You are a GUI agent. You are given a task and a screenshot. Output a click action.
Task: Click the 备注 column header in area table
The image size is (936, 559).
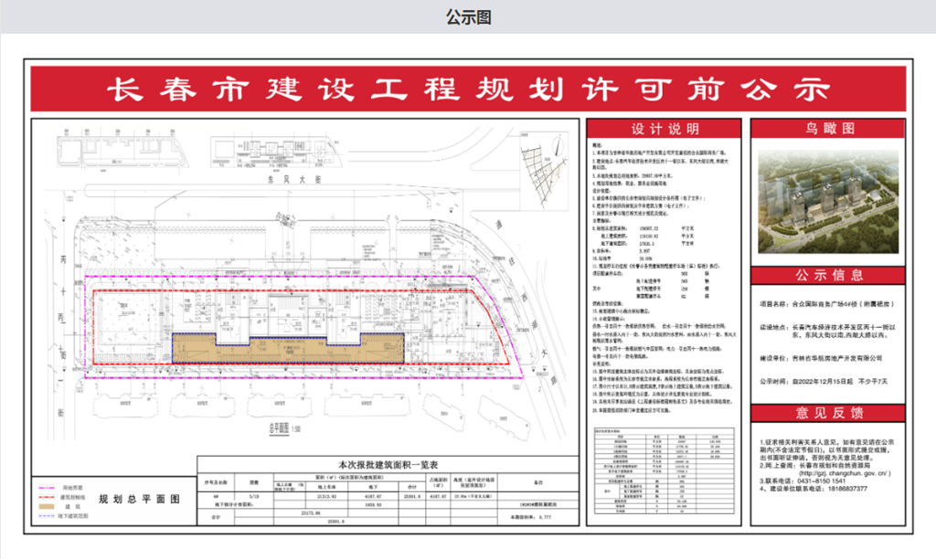(537, 482)
